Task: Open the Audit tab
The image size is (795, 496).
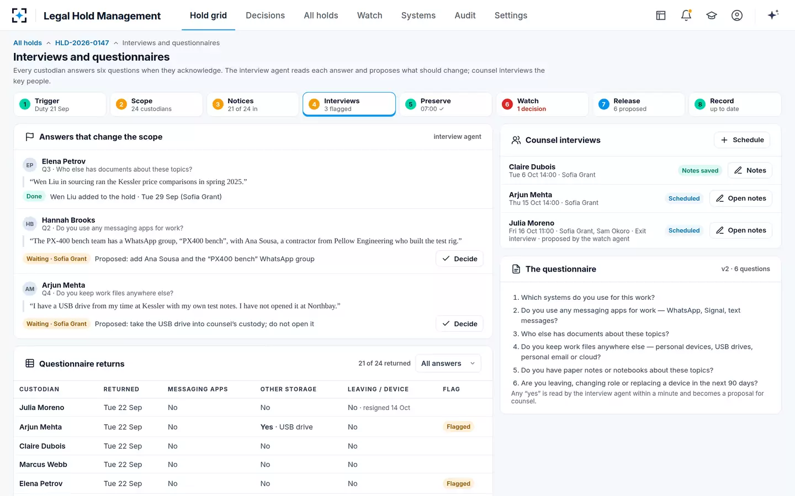Action: point(465,15)
